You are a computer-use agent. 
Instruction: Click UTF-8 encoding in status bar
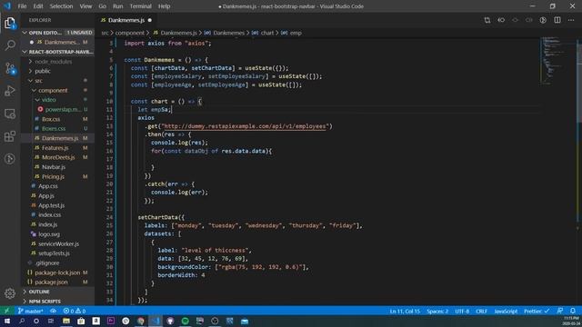point(462,311)
